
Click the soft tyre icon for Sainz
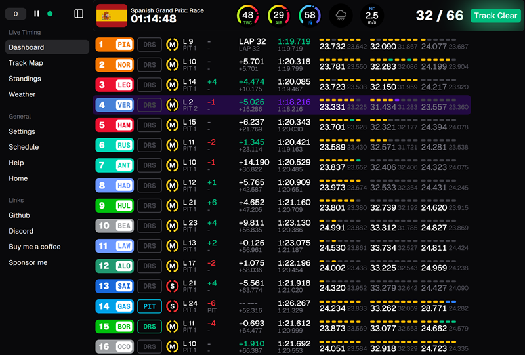[x=173, y=287]
